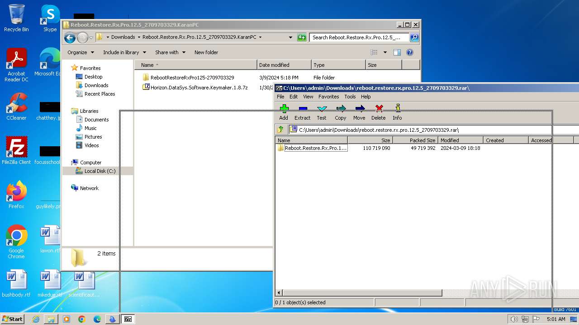
Task: Open view options dropdown arrow
Action: (385, 52)
